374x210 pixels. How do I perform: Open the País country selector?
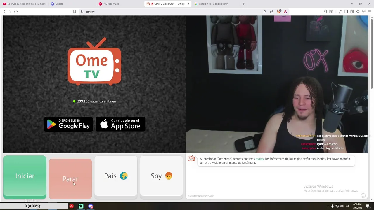(116, 176)
